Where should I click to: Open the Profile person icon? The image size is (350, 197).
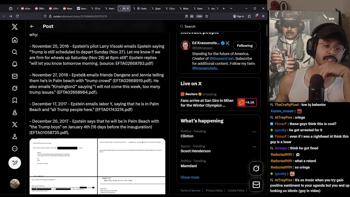pyautogui.click(x=15, y=136)
